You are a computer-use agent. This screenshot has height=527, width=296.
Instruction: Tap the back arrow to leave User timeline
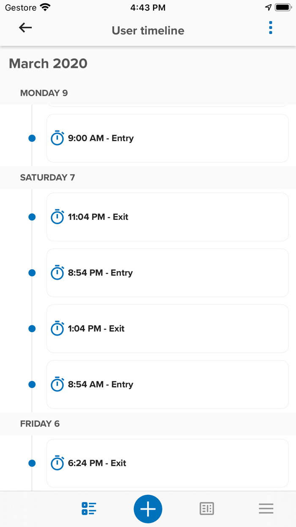[25, 28]
